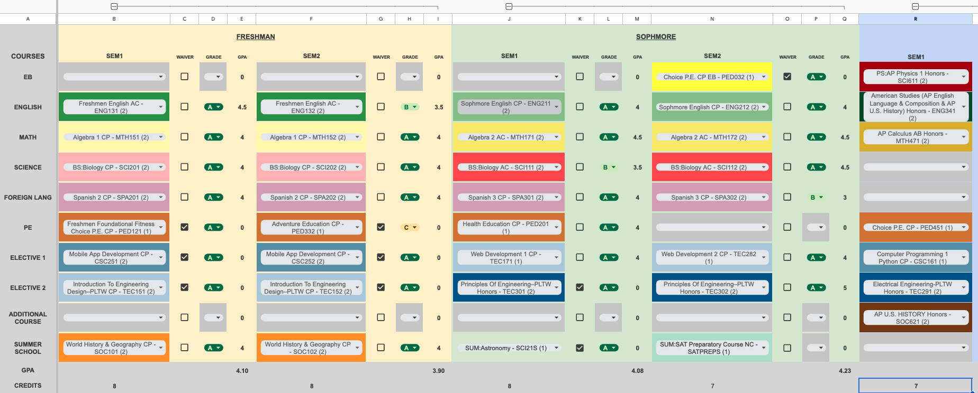Image resolution: width=978 pixels, height=393 pixels.
Task: Open Computer Programming 1 Python dropdown
Action: point(916,258)
